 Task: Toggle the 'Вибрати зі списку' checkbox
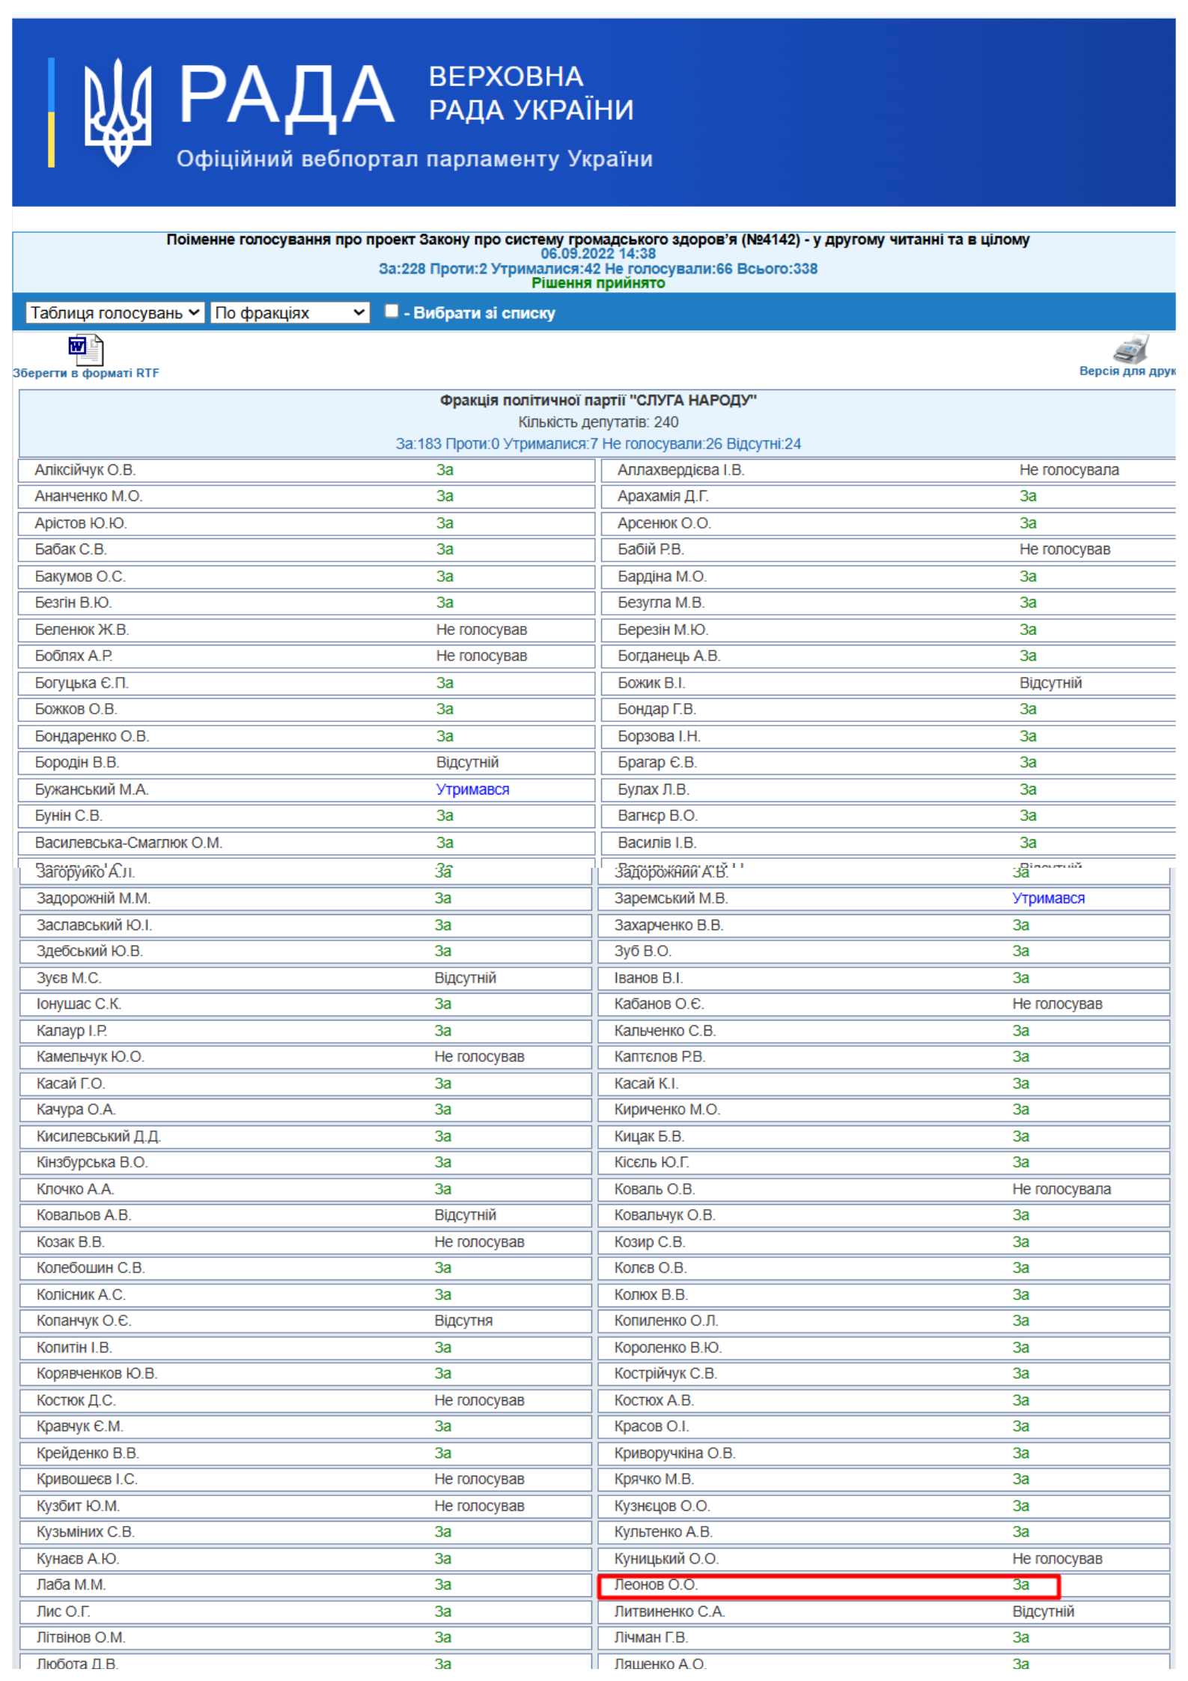(x=391, y=311)
